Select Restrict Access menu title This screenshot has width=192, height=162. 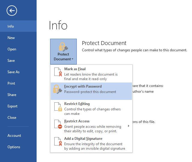[77, 121]
